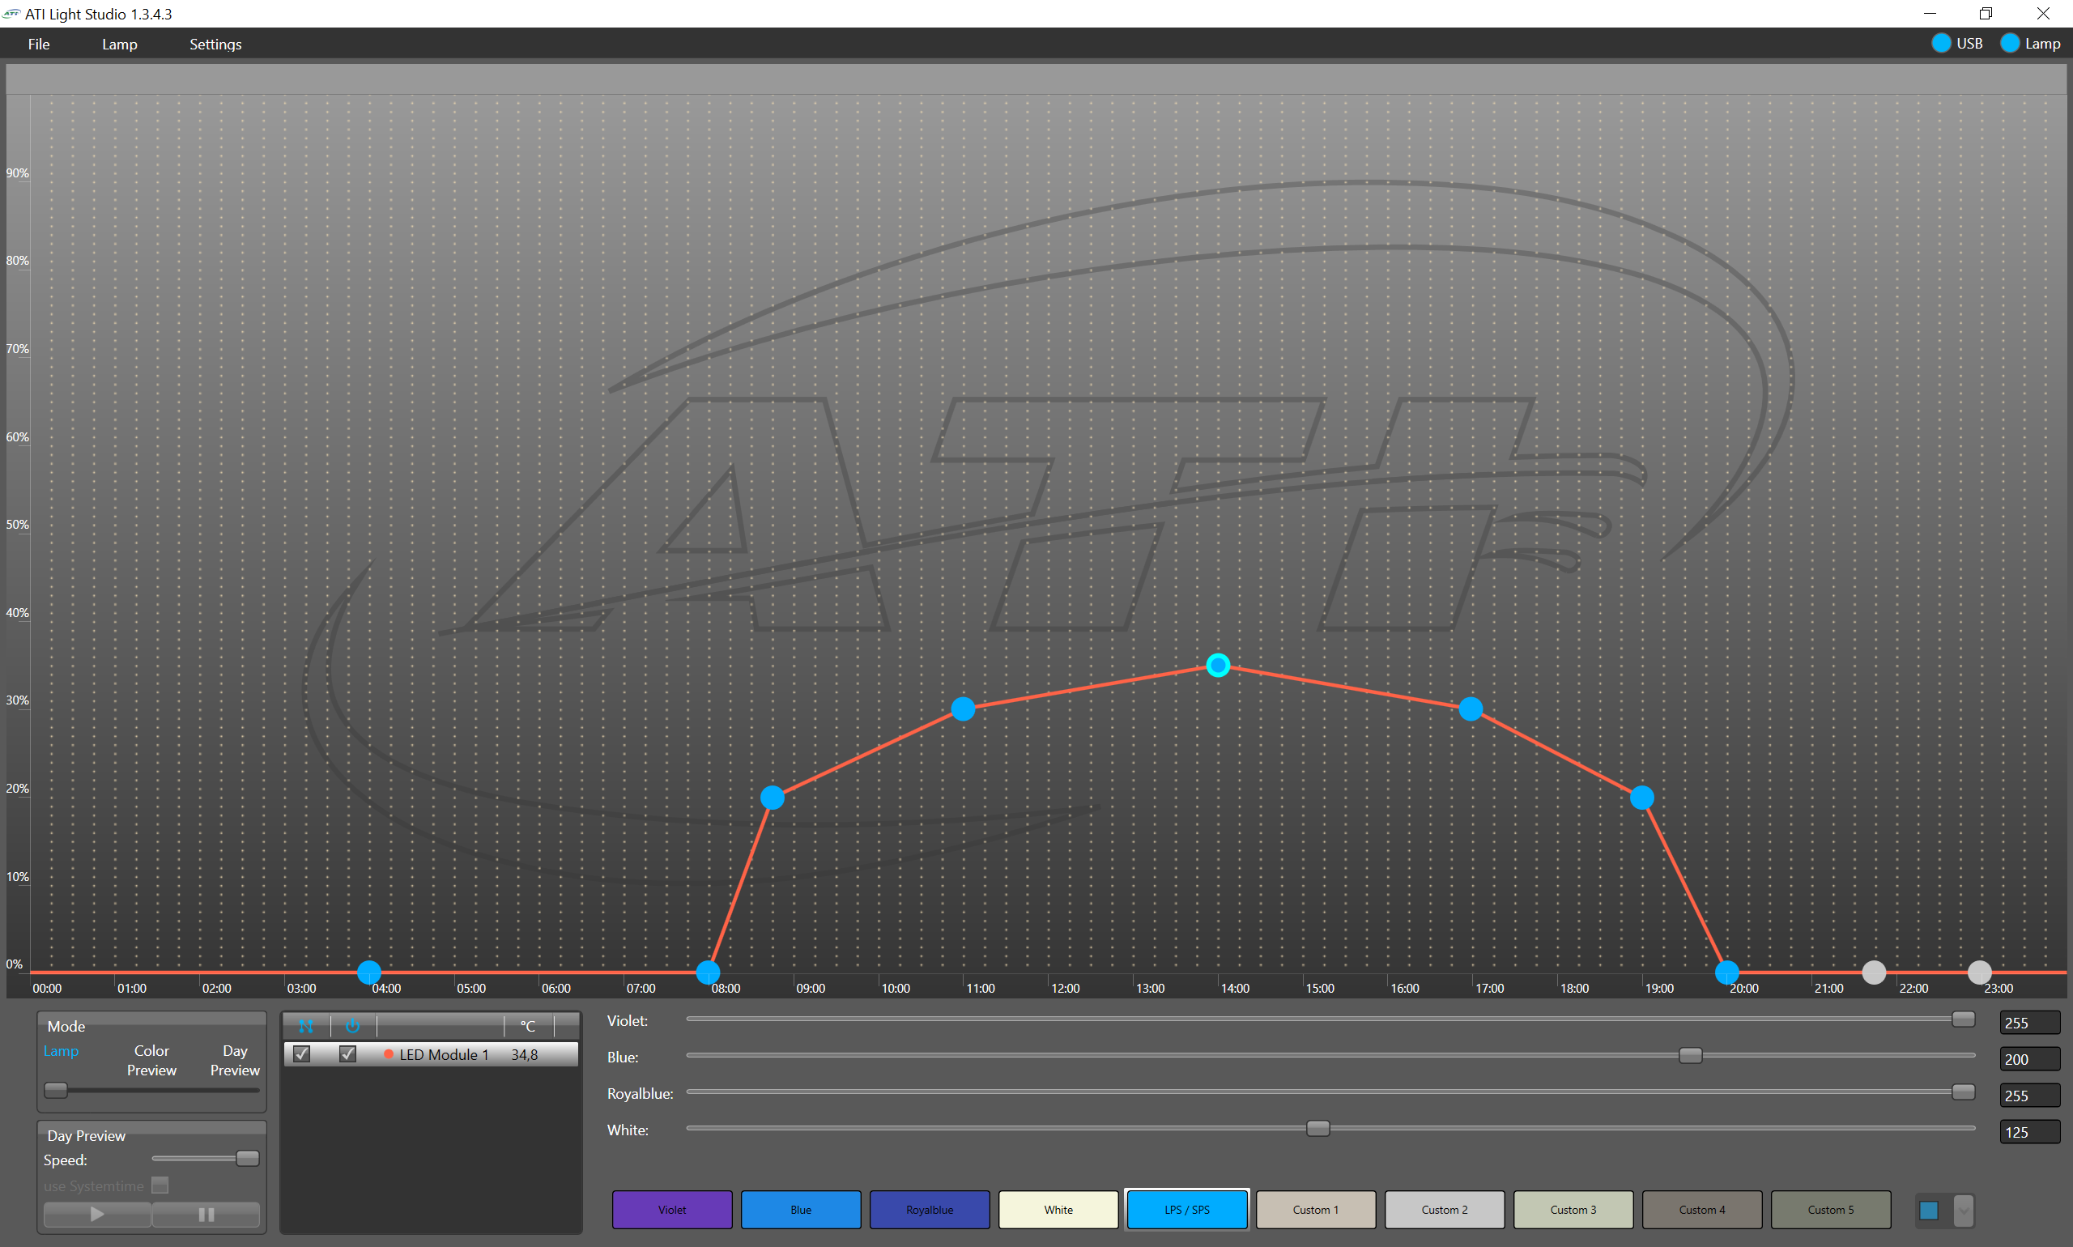The width and height of the screenshot is (2073, 1247).
Task: Click the power icon in module list header
Action: point(353,1025)
